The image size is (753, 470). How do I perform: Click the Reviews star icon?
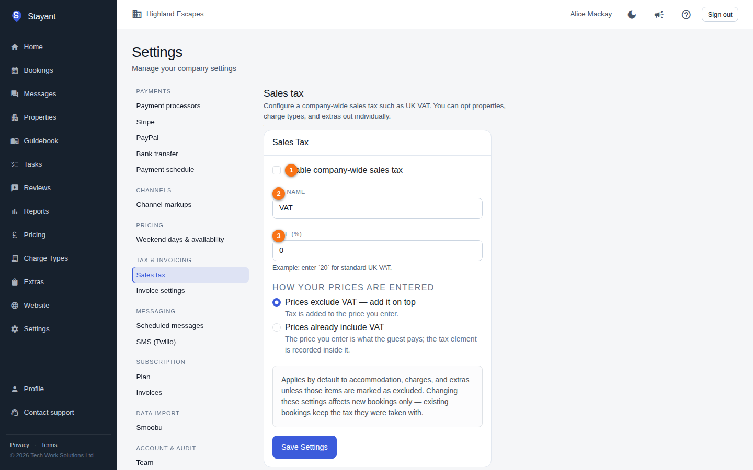15,188
